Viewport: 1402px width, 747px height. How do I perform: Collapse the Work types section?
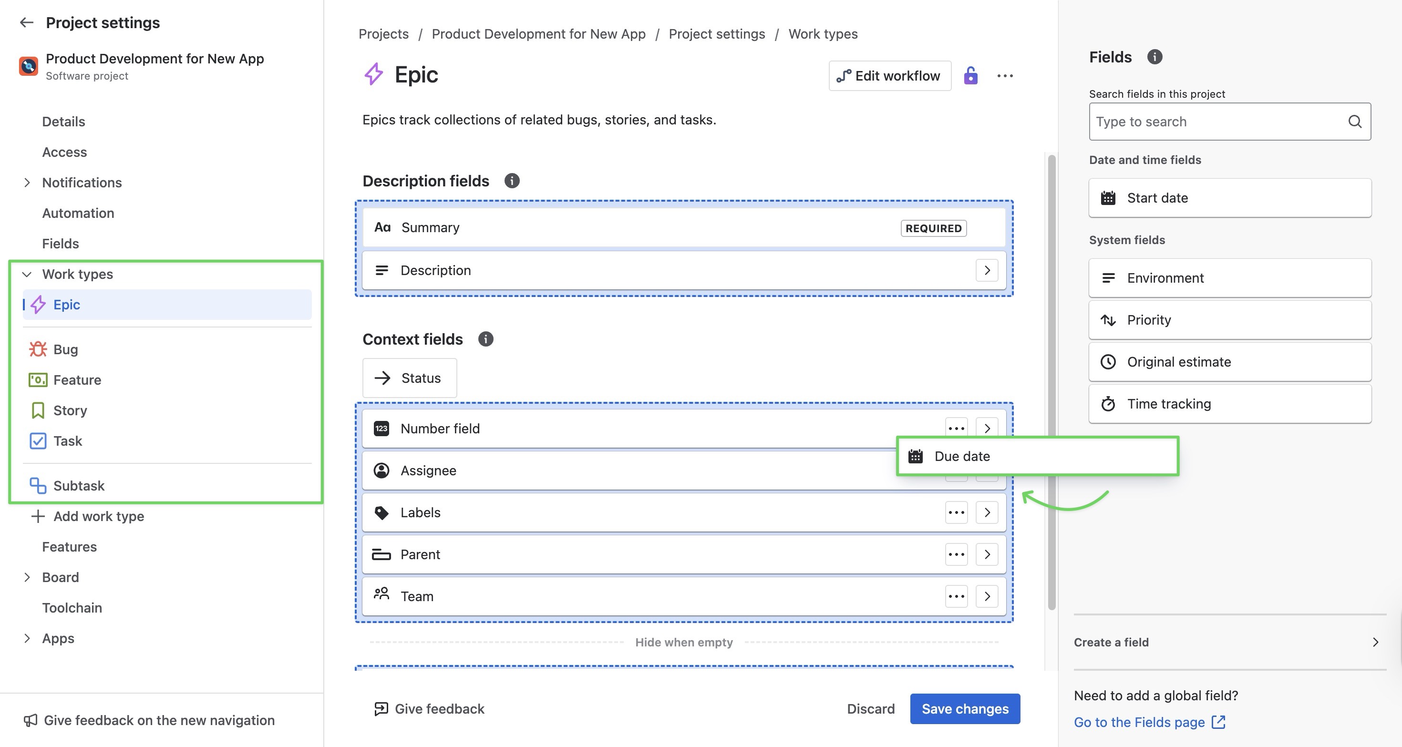pyautogui.click(x=27, y=274)
